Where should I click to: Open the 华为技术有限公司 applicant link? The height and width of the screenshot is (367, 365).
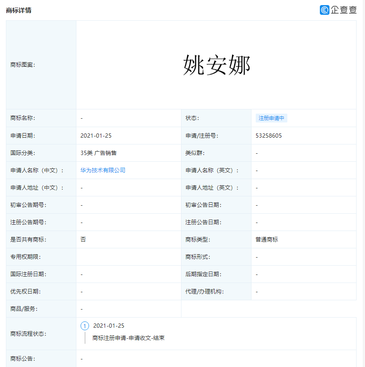pos(104,170)
